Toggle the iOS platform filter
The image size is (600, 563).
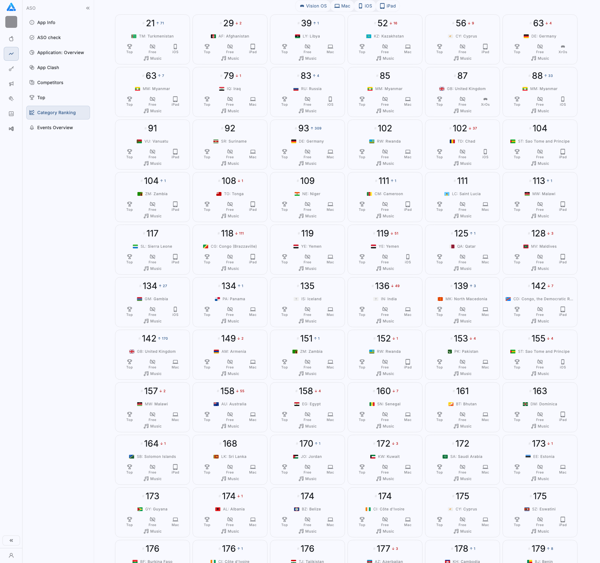tap(365, 6)
